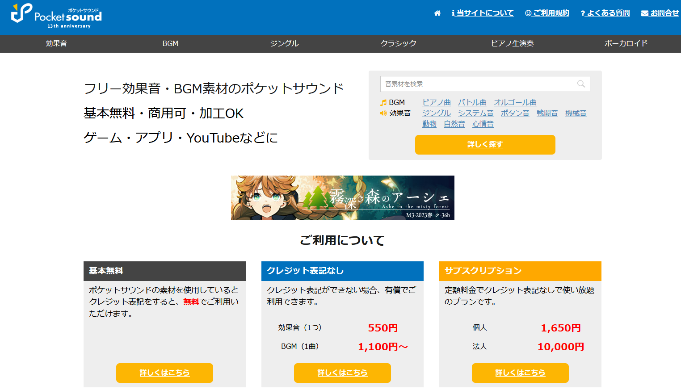Click the 音素材を検索 search field
This screenshot has height=390, width=681.
478,84
